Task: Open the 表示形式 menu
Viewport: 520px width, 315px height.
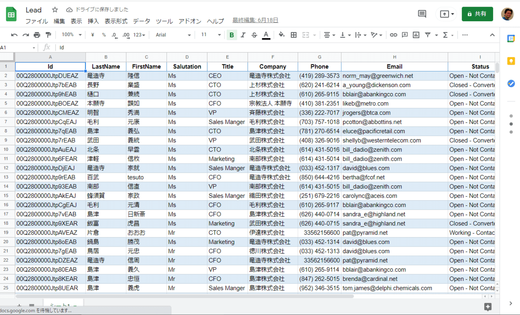Action: click(116, 21)
